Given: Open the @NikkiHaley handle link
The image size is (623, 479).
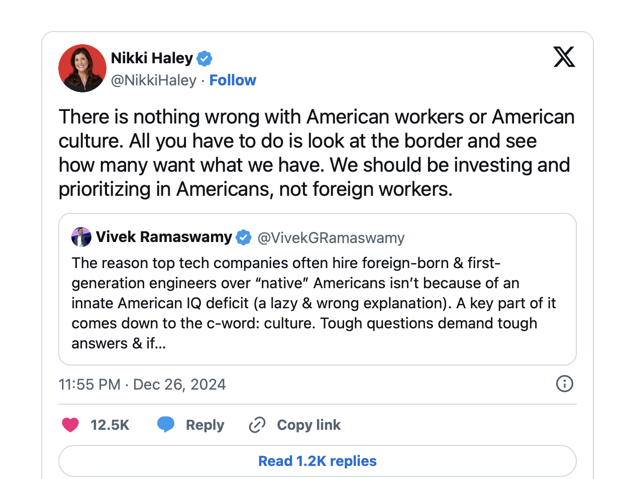Looking at the screenshot, I should (153, 80).
